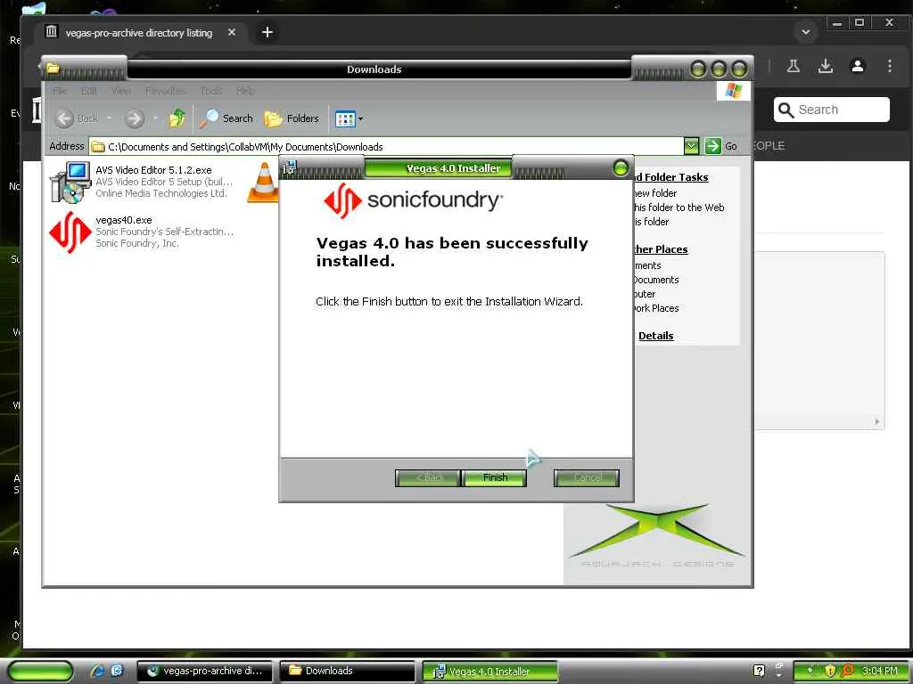
Task: Open the Forward history dropdown arrow
Action: coord(155,118)
